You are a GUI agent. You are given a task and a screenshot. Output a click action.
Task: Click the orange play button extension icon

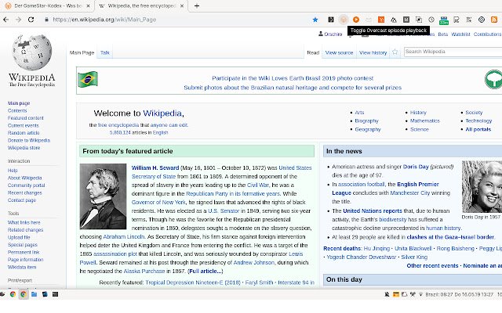coord(355,20)
